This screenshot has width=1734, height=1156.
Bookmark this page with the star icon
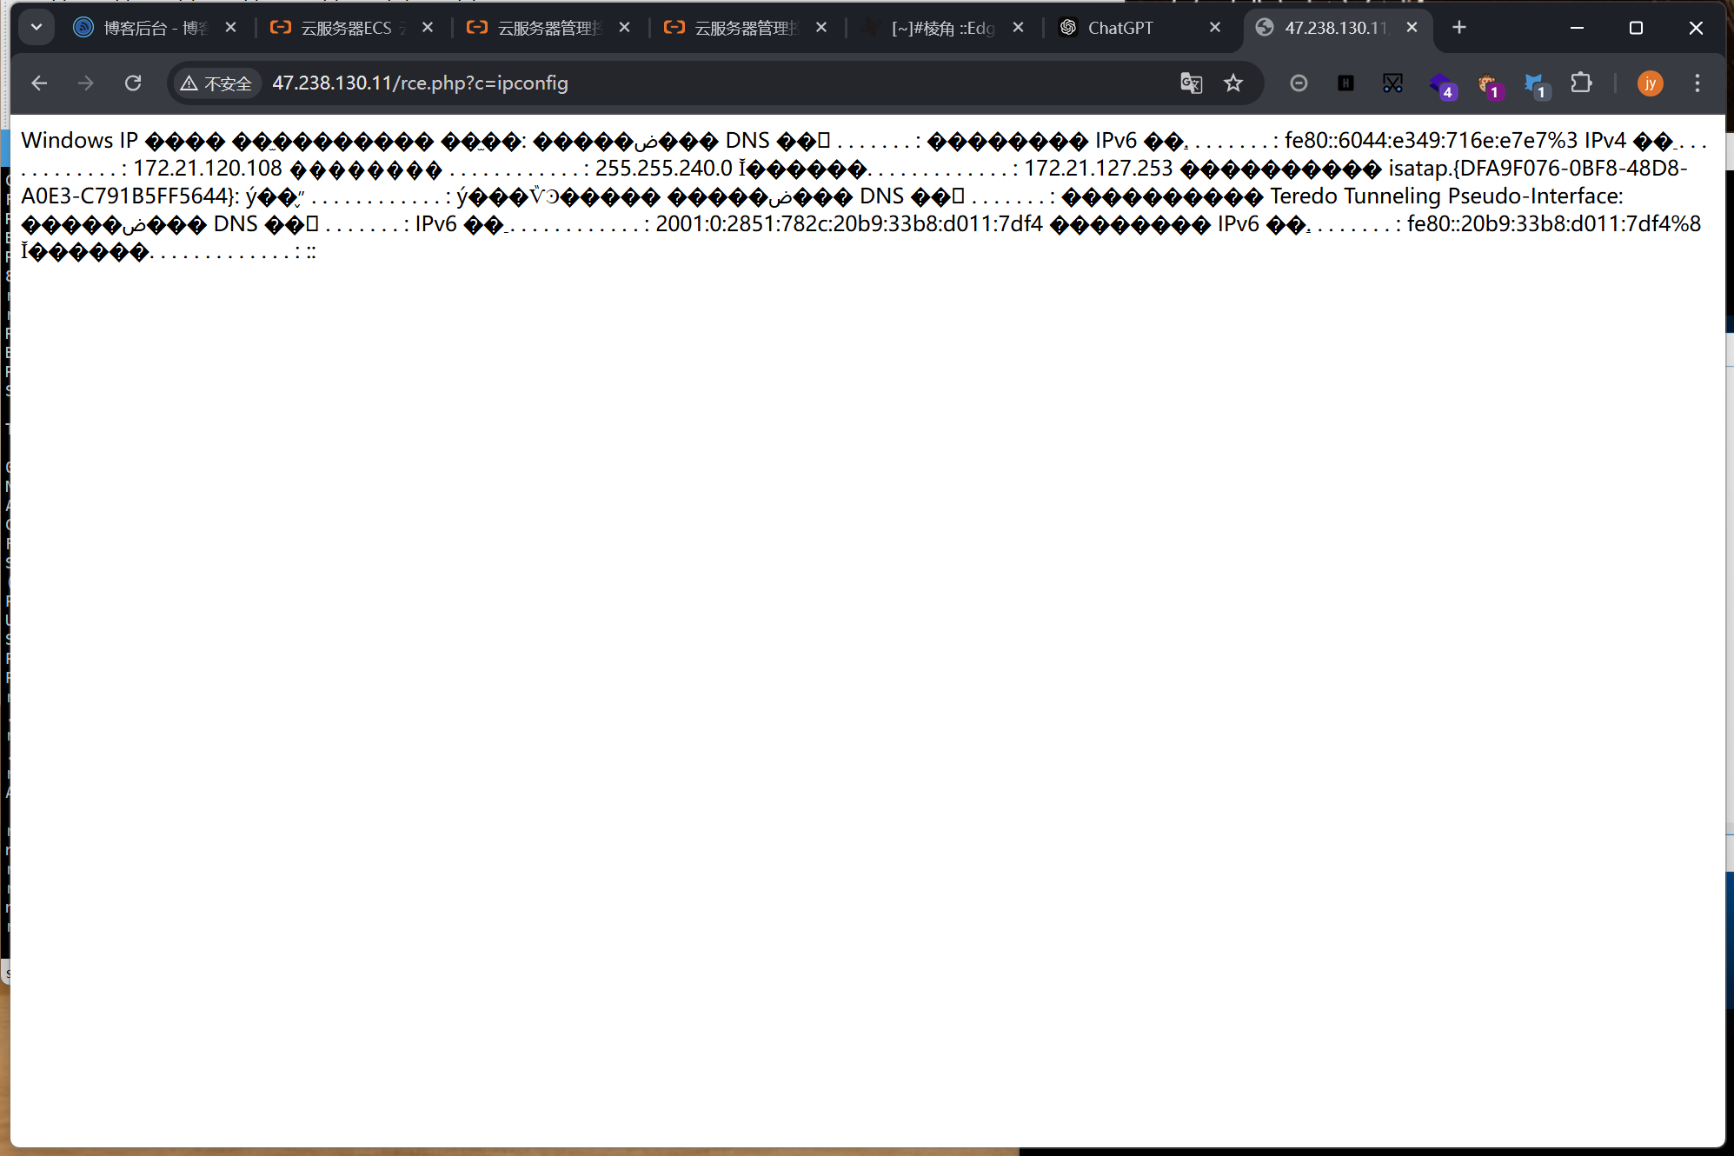[1233, 83]
